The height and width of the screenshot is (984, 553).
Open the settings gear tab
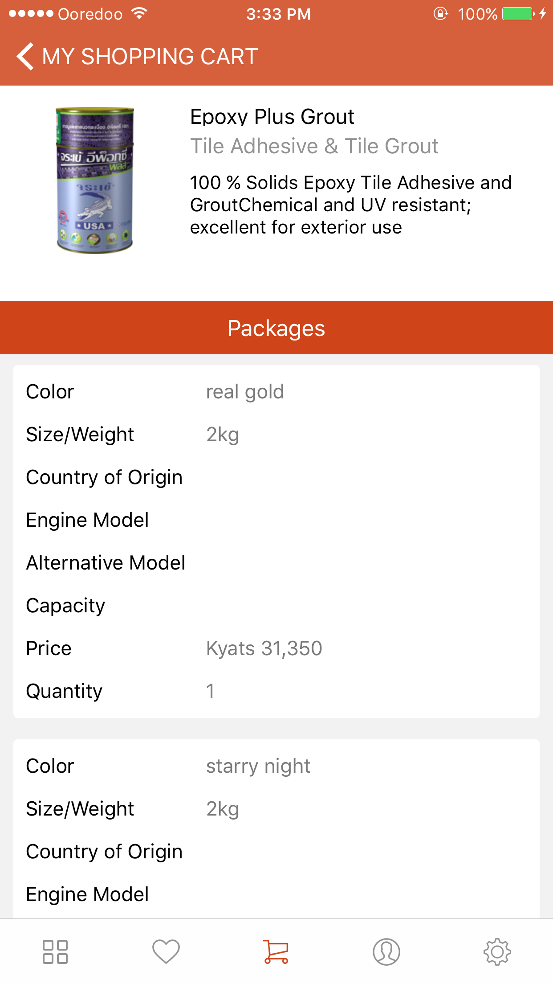tap(497, 951)
